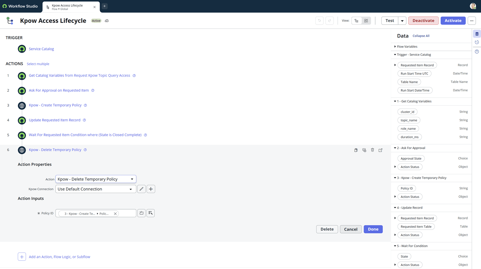Click the Cancel button
Screen dimensions: 481x269
pos(351,229)
